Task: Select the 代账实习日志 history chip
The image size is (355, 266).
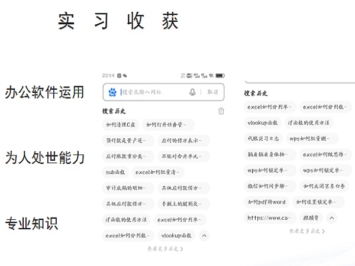Action: click(263, 139)
